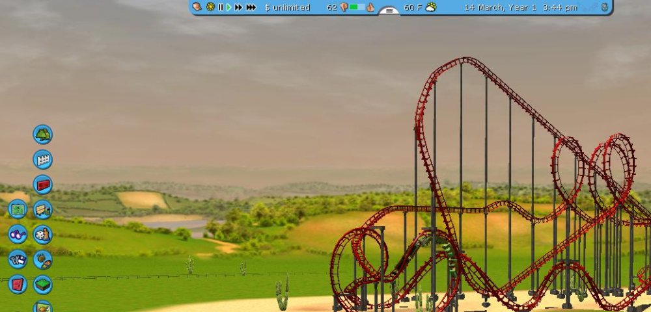
Task: Open the green terrain editing tool
Action: [42, 284]
